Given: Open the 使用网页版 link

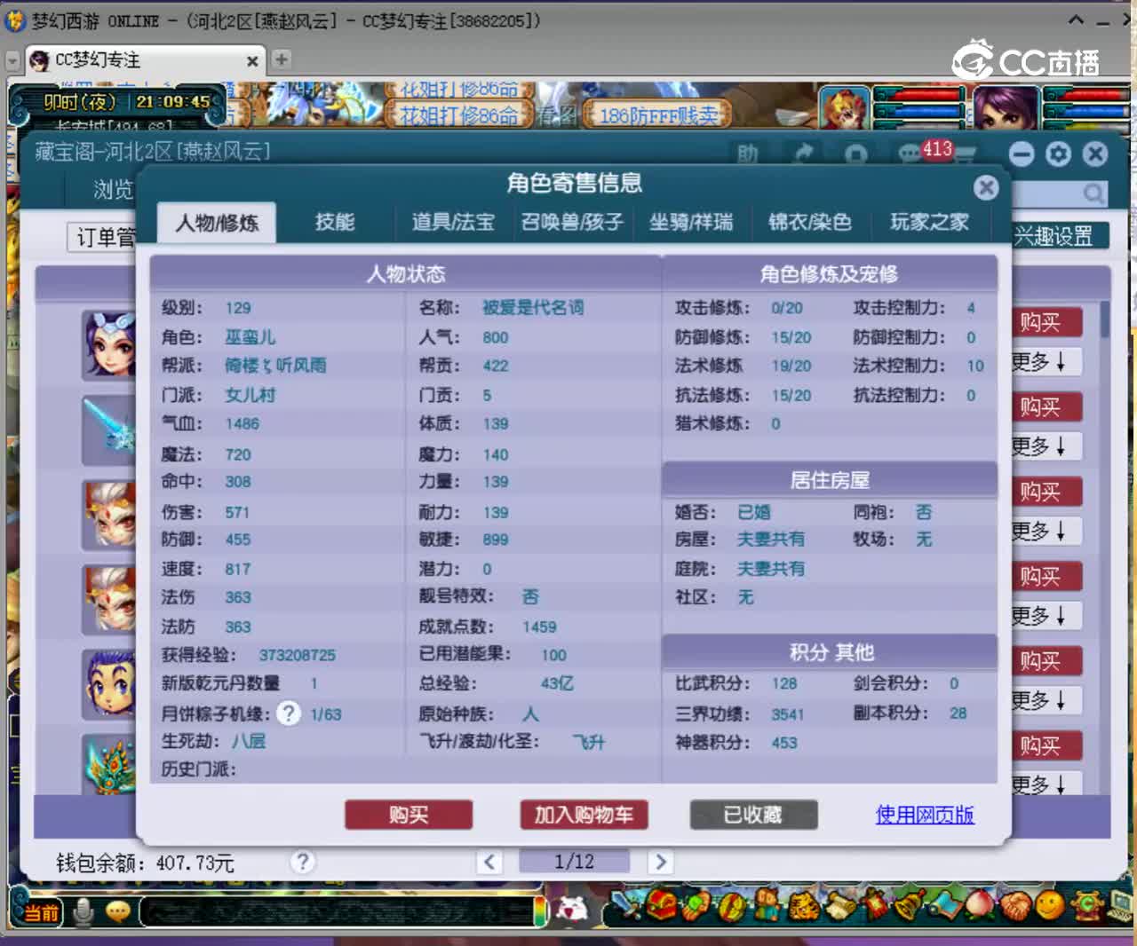Looking at the screenshot, I should click(925, 815).
